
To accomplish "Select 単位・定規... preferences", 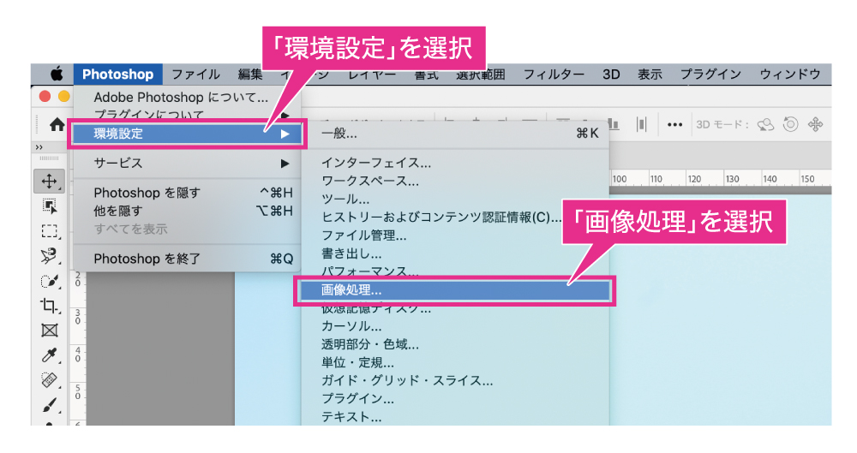I will (x=455, y=362).
